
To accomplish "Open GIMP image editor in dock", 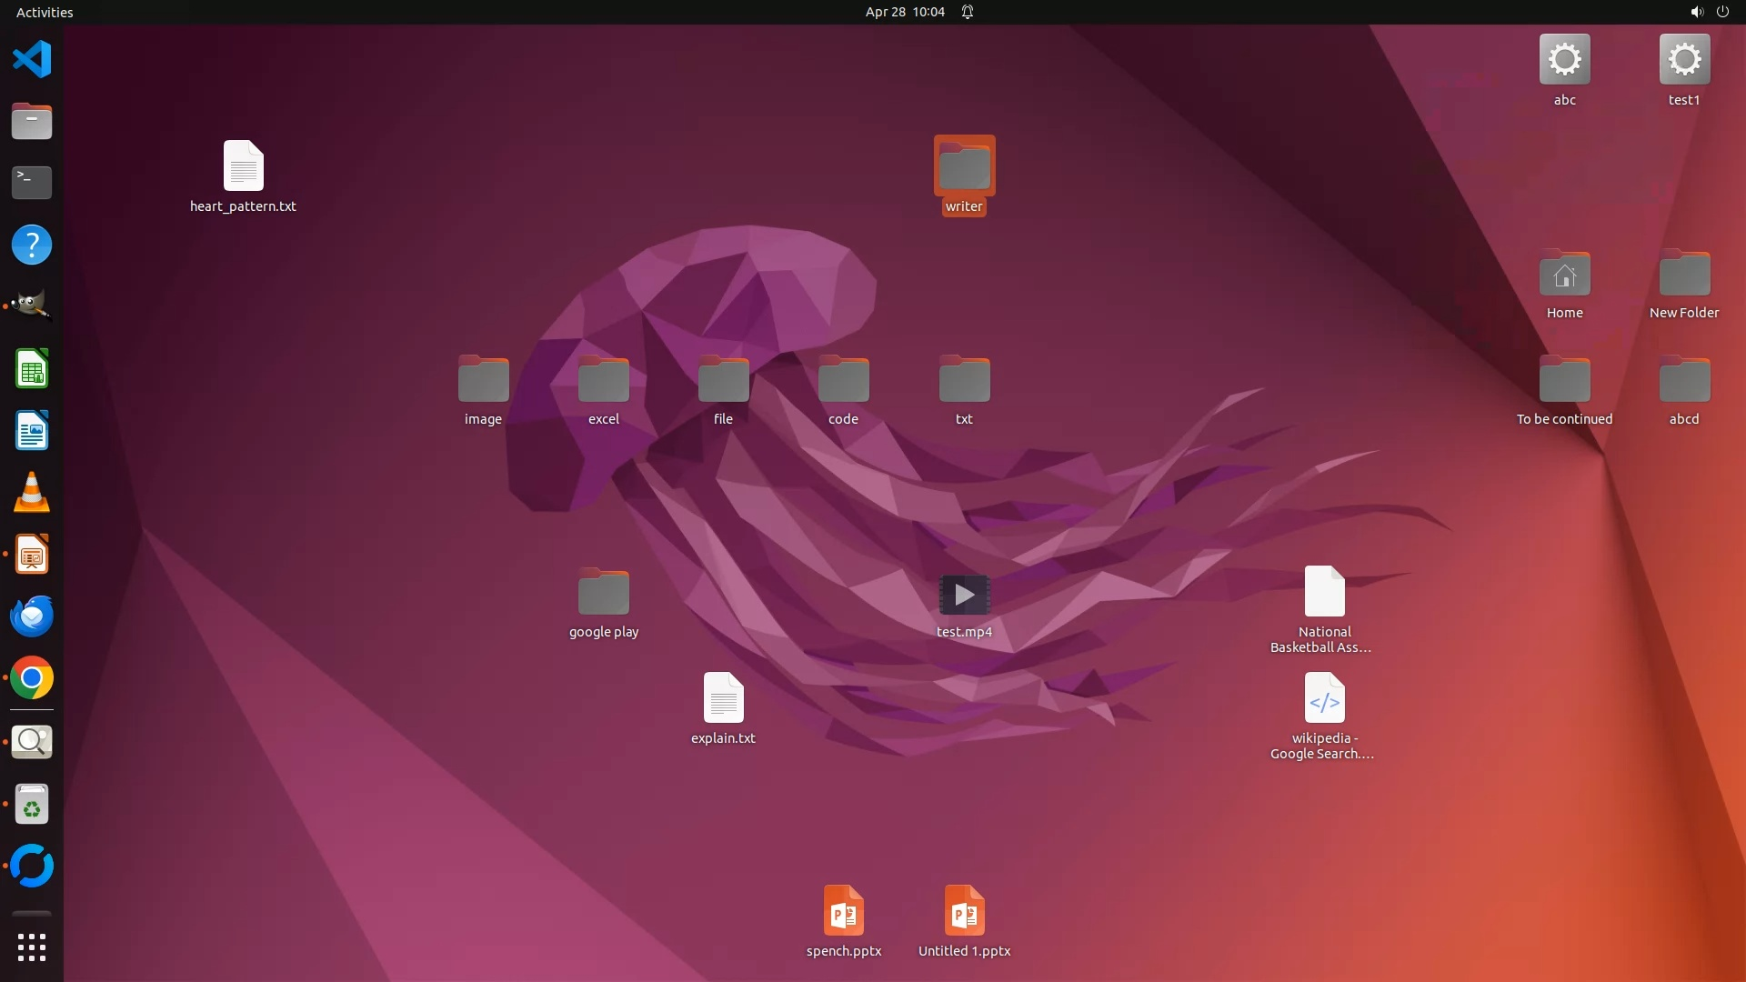I will point(32,306).
